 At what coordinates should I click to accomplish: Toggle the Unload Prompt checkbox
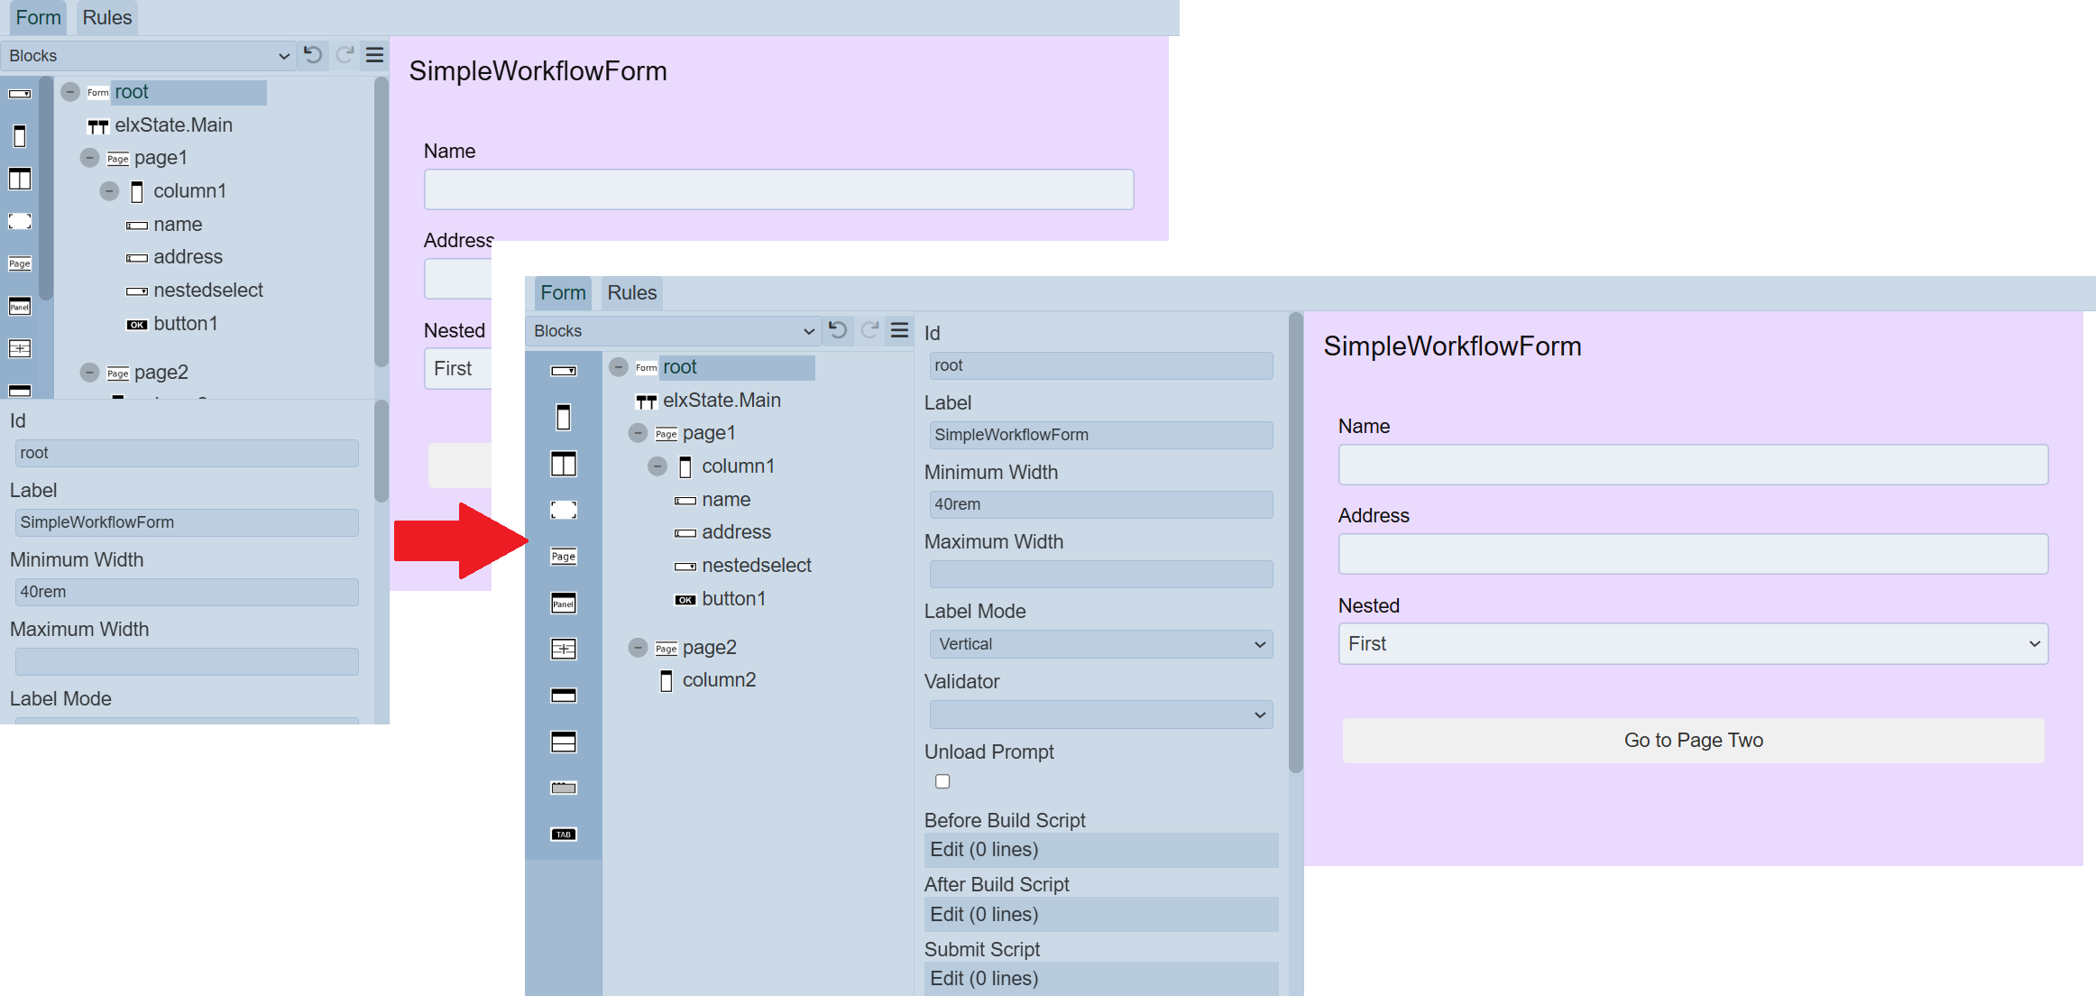(x=942, y=781)
